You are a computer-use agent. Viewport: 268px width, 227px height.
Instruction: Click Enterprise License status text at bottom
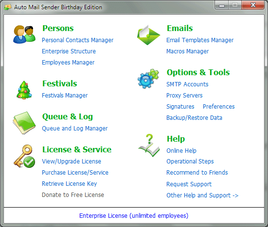pos(134,216)
